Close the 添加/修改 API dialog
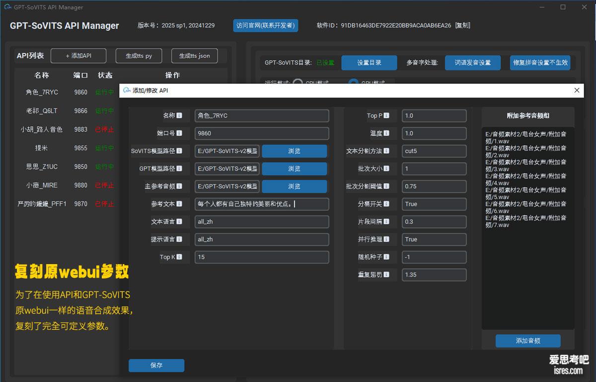 [x=577, y=91]
